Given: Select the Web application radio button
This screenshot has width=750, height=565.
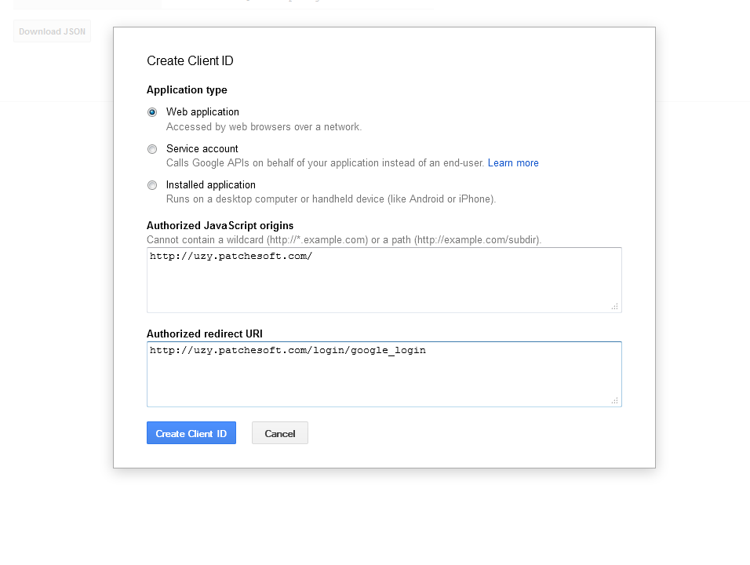Looking at the screenshot, I should tap(152, 112).
